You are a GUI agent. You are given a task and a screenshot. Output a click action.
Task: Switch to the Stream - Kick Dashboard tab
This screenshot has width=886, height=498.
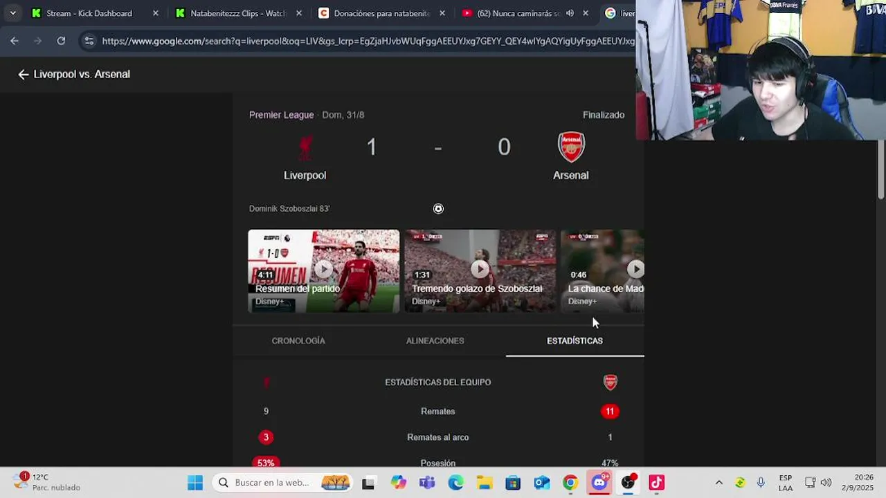[89, 13]
